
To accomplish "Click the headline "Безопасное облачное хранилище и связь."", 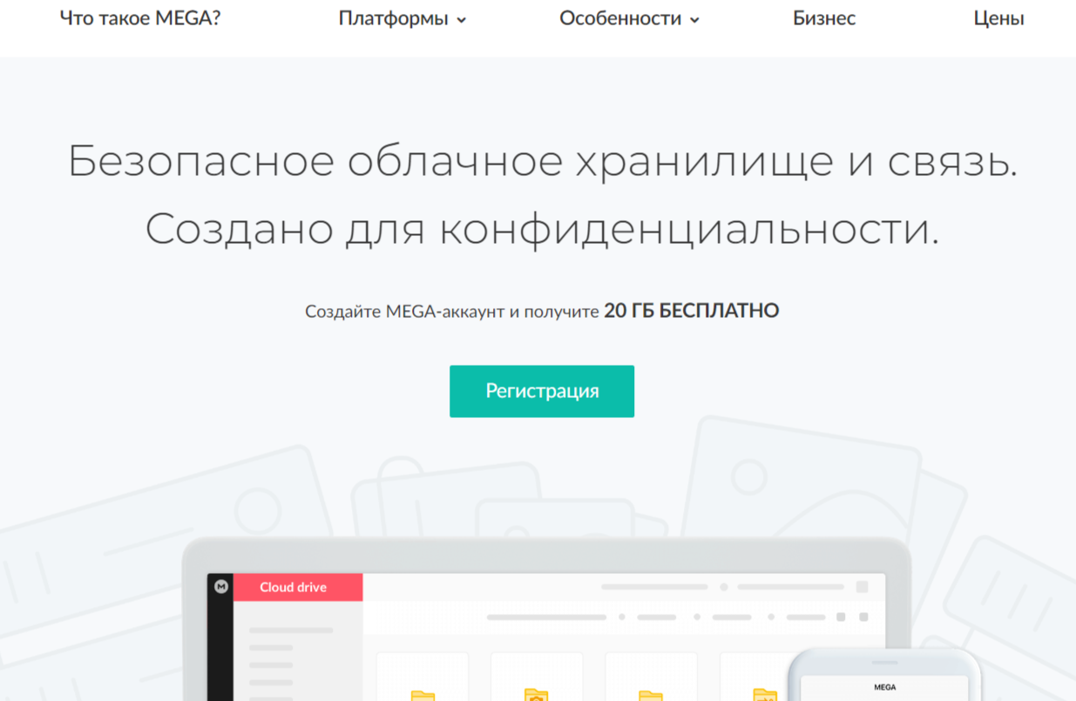I will 542,162.
